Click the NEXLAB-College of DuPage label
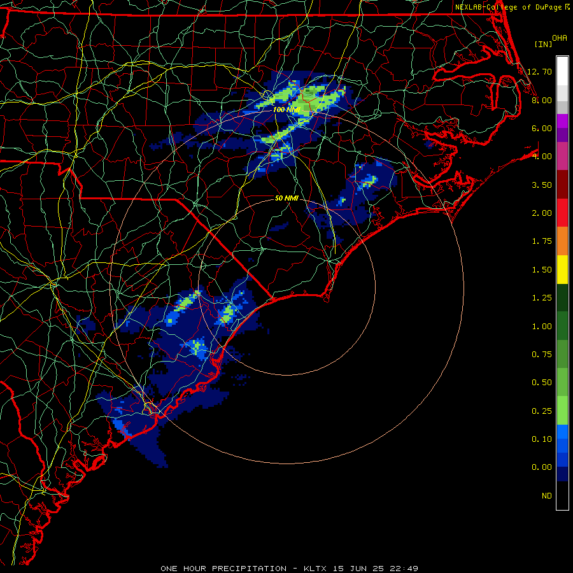The image size is (573, 573). [509, 7]
